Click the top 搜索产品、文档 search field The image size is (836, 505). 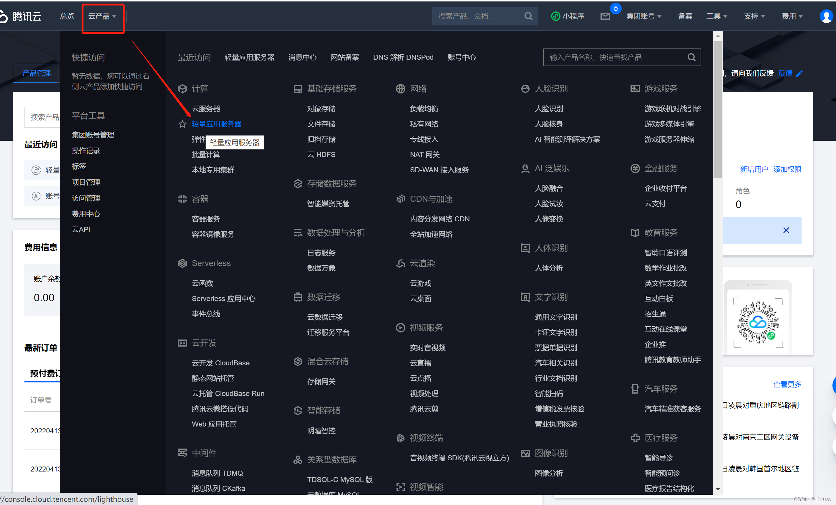point(485,16)
